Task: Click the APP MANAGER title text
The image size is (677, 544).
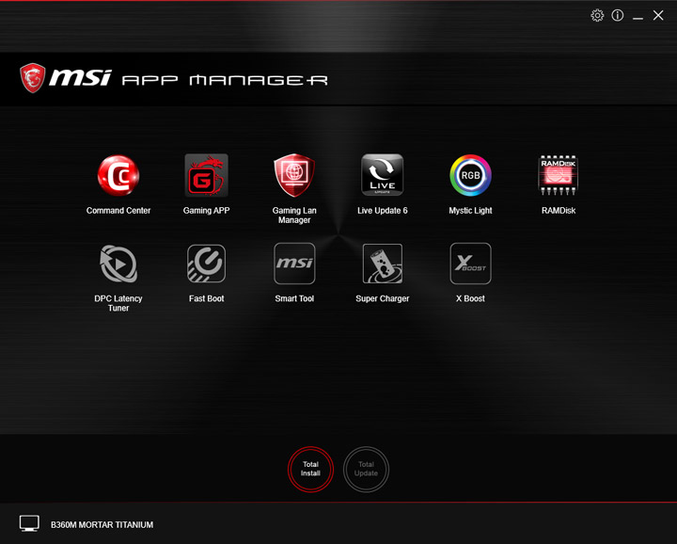Action: [x=225, y=80]
